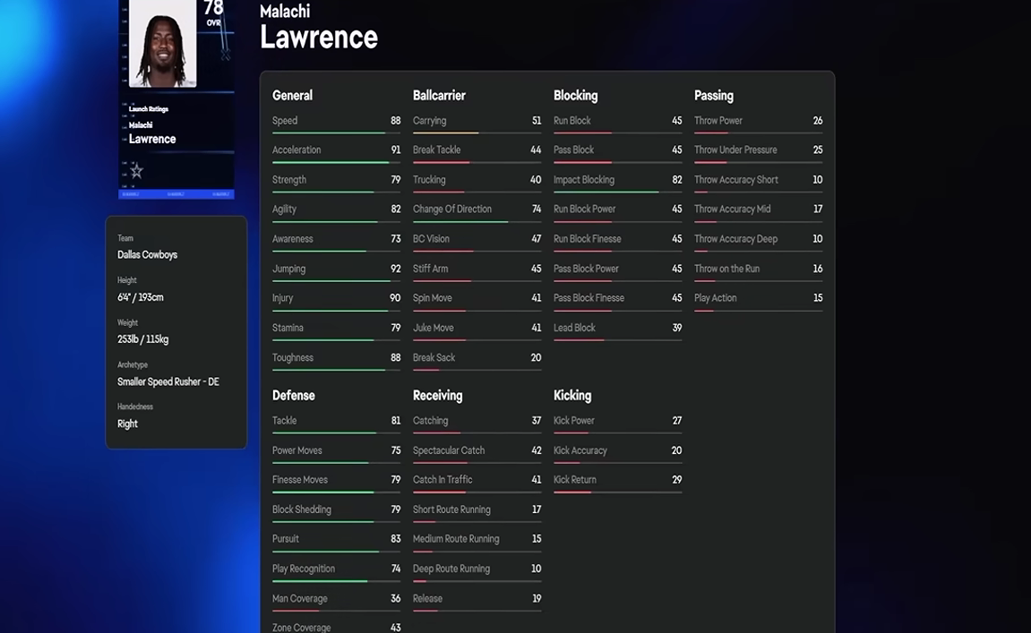Click the Cowboys star icon on card
The width and height of the screenshot is (1031, 633).
pos(137,172)
